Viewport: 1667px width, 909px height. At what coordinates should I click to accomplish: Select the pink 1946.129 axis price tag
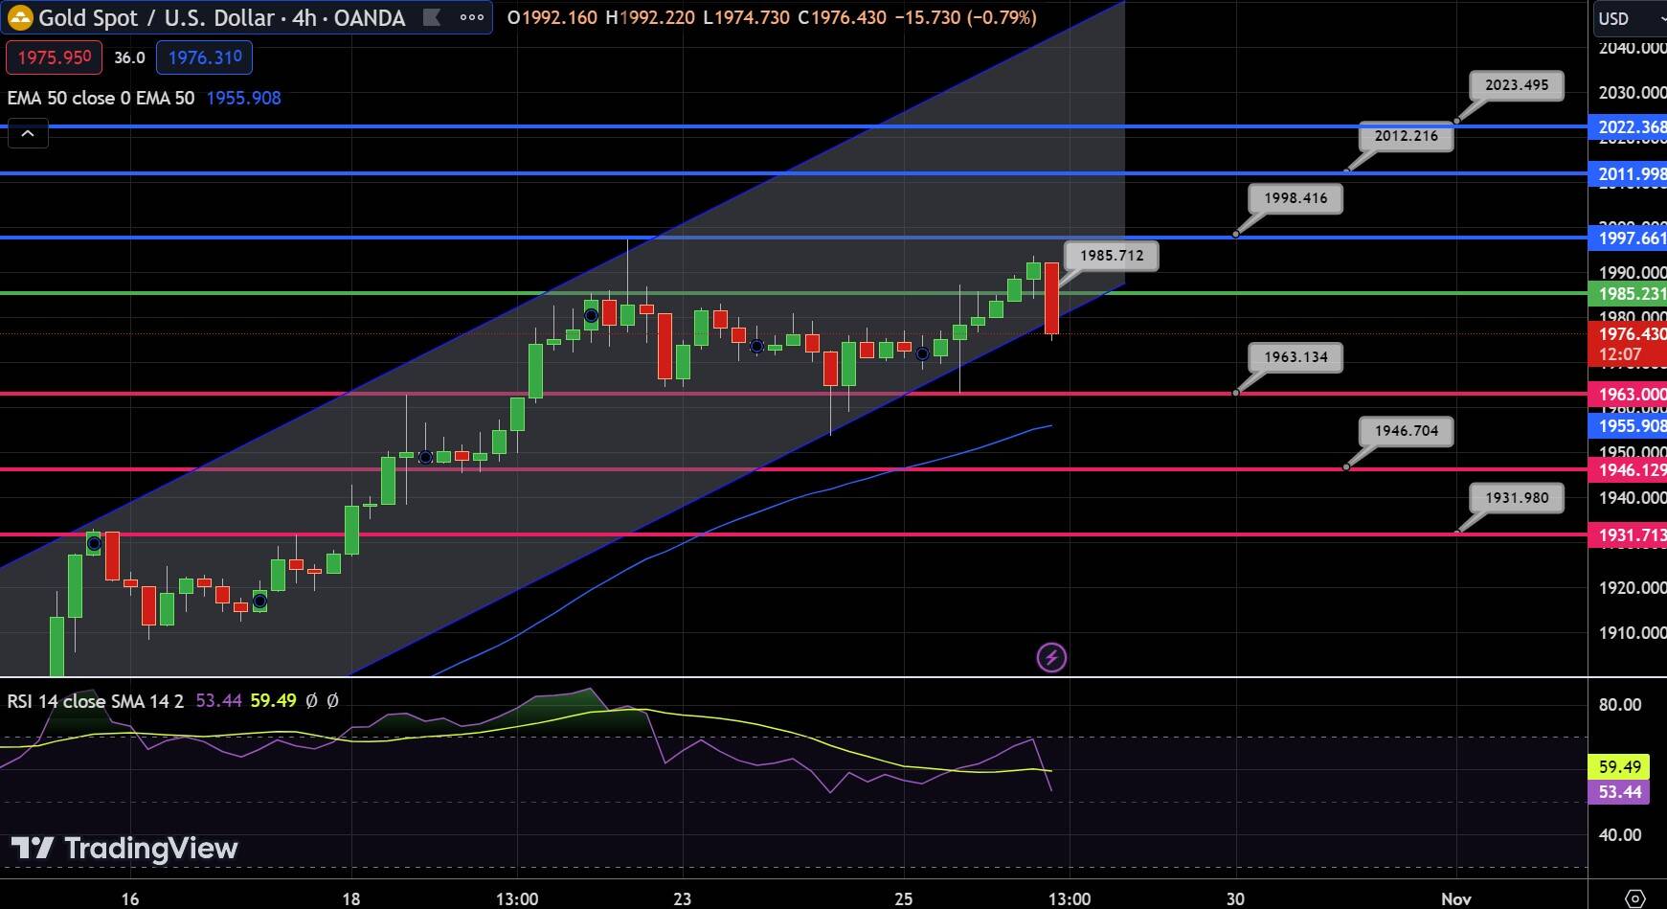[1628, 469]
